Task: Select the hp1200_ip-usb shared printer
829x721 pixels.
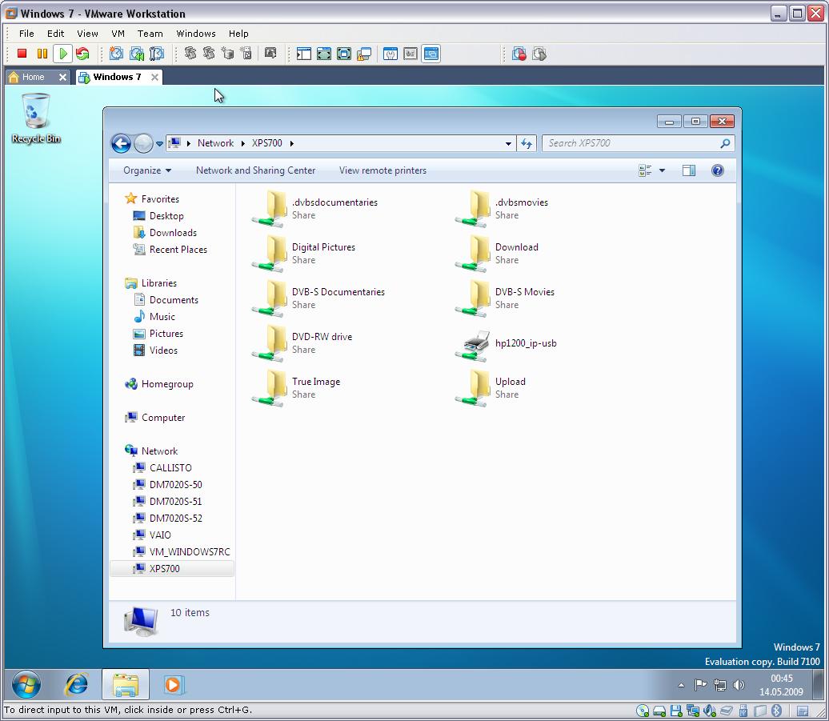Action: click(507, 344)
